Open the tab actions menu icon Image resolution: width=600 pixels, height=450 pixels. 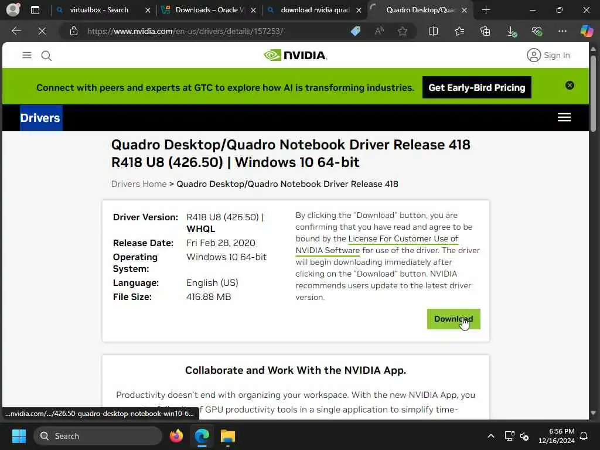(x=35, y=10)
